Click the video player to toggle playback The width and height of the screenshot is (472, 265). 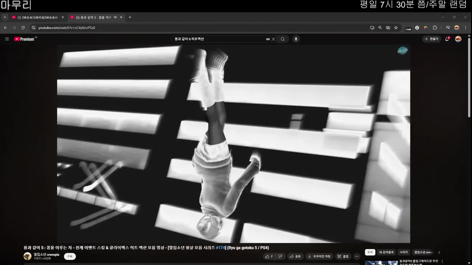click(233, 144)
